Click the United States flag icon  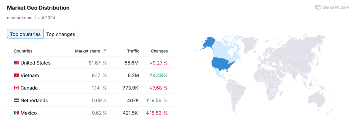pyautogui.click(x=16, y=63)
